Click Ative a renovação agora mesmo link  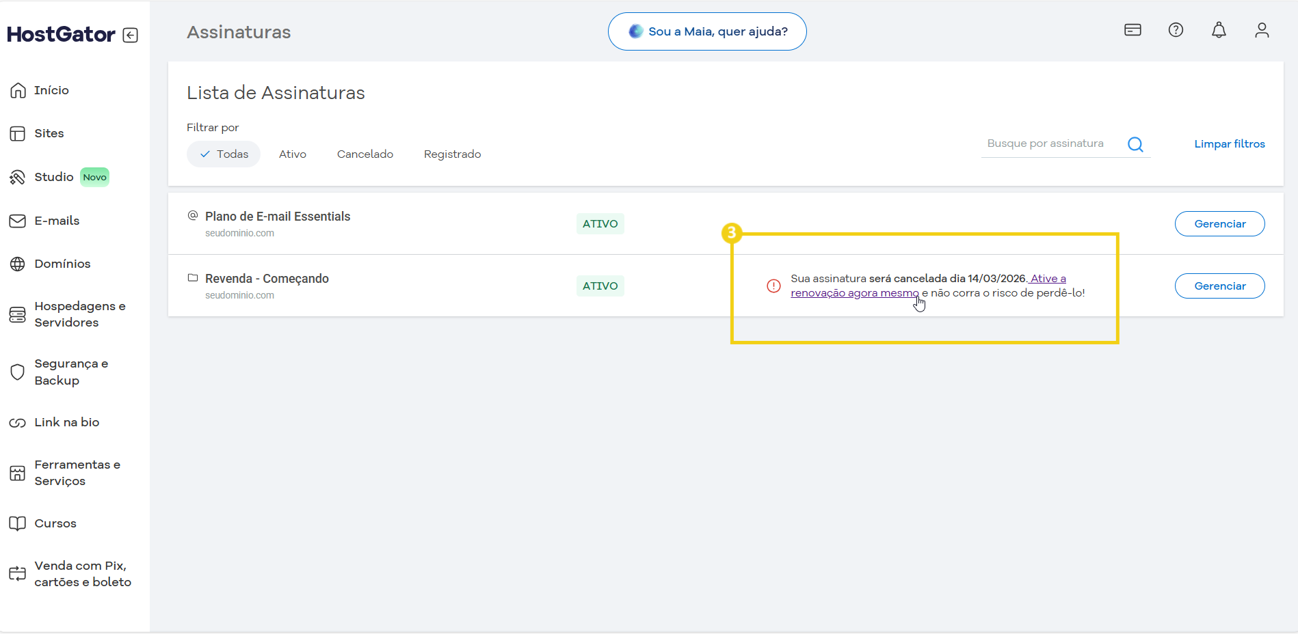click(855, 293)
